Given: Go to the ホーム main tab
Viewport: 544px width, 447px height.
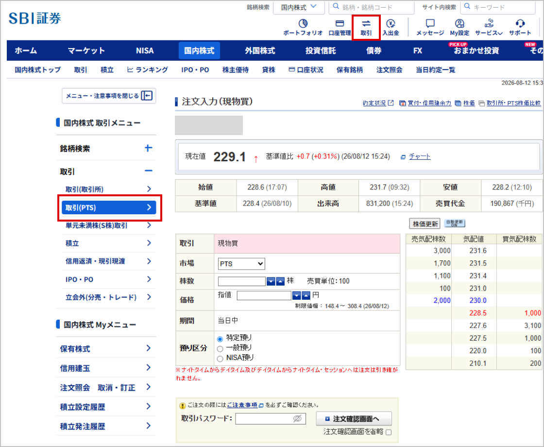Looking at the screenshot, I should [x=26, y=51].
